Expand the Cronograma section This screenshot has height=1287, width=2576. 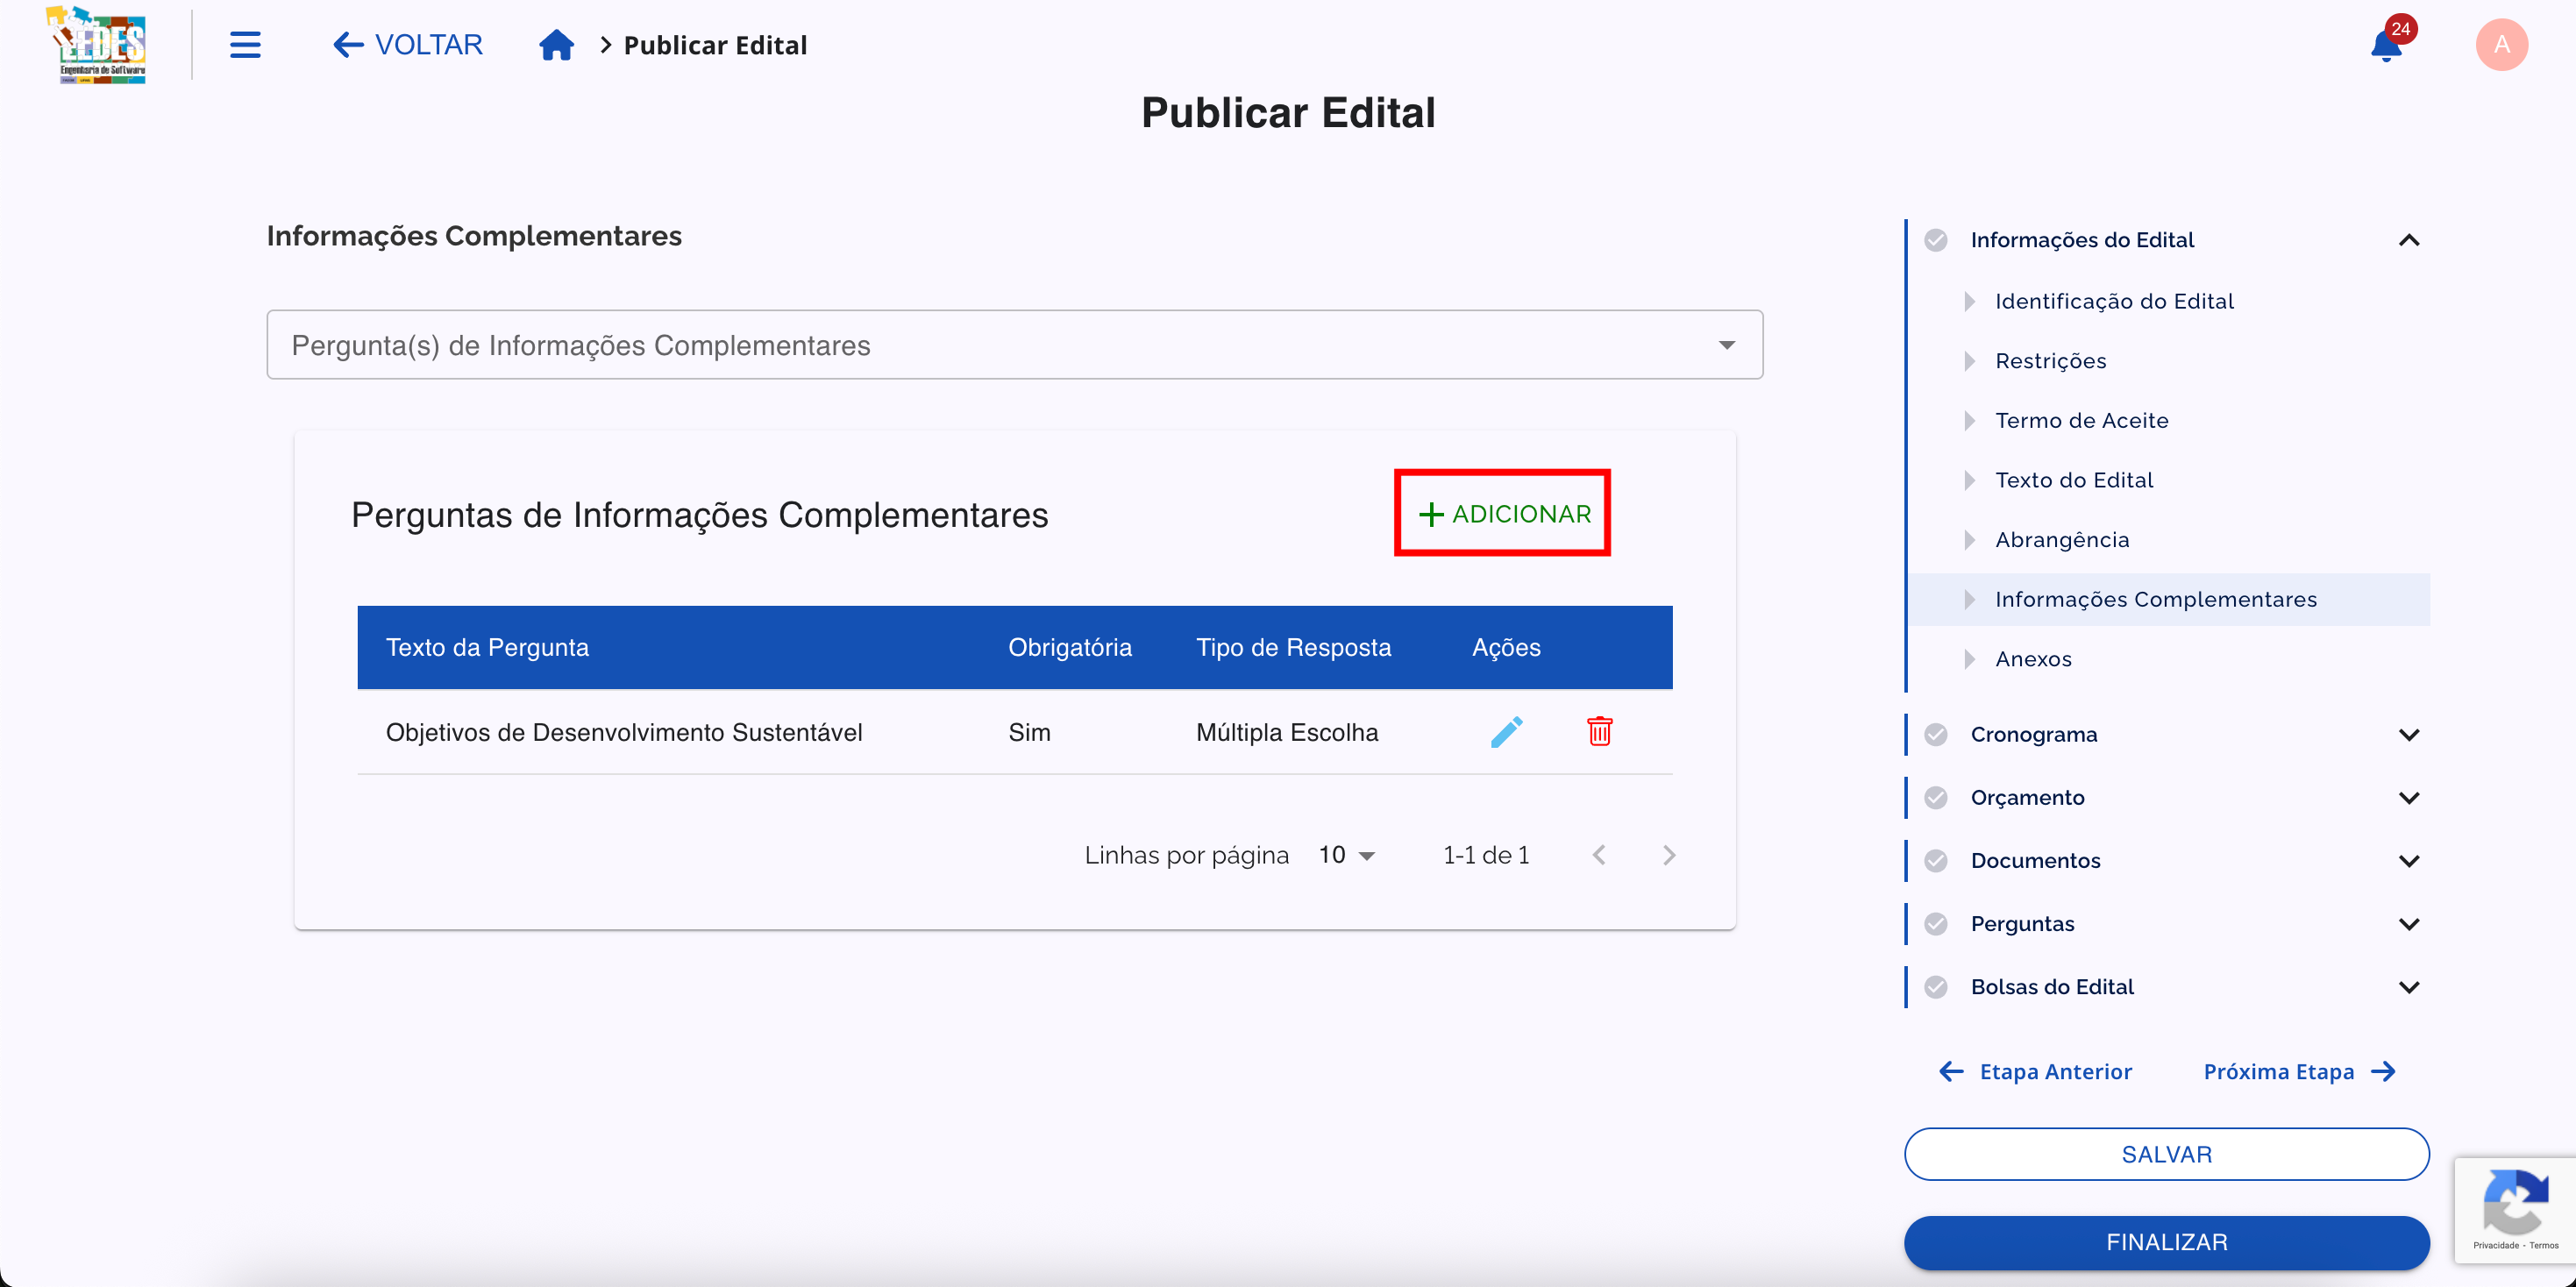pyautogui.click(x=2409, y=733)
